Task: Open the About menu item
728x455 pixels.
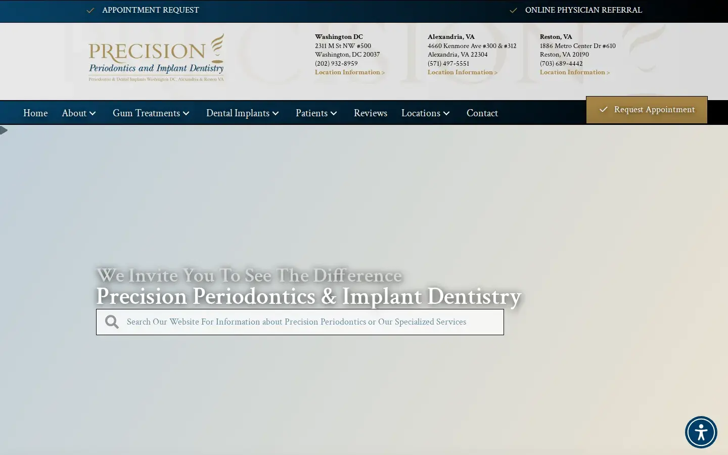Action: [74, 113]
